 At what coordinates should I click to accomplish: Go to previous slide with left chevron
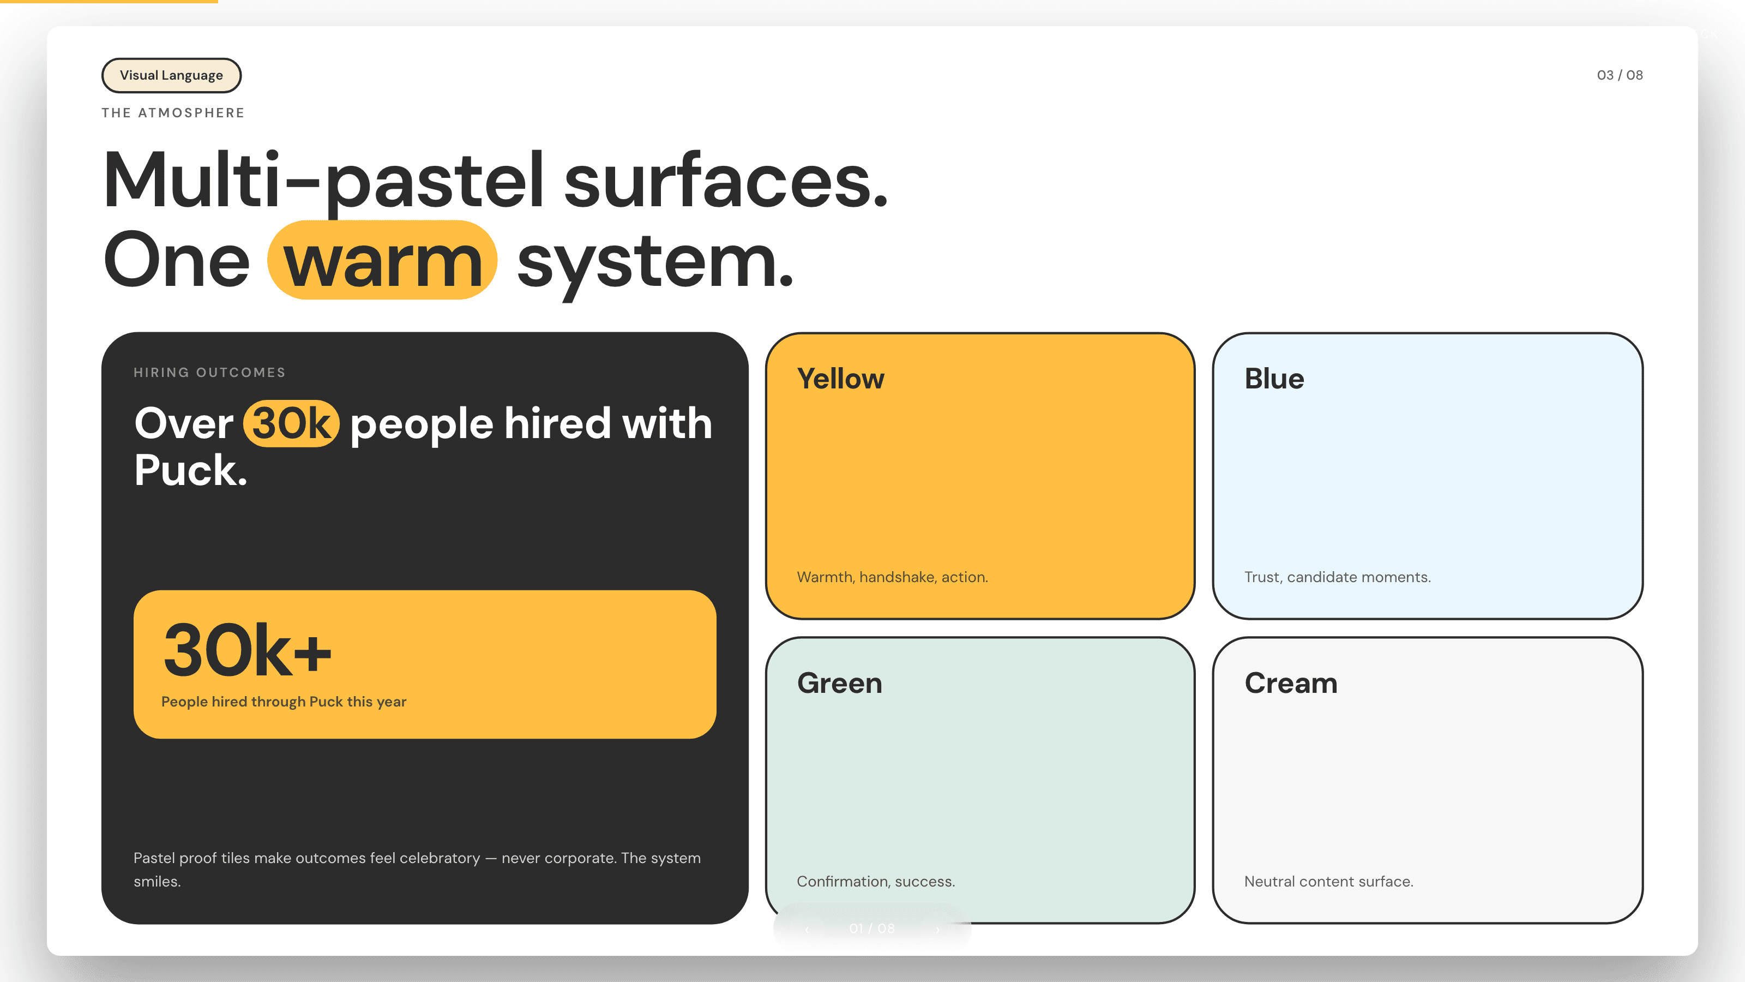pyautogui.click(x=807, y=929)
